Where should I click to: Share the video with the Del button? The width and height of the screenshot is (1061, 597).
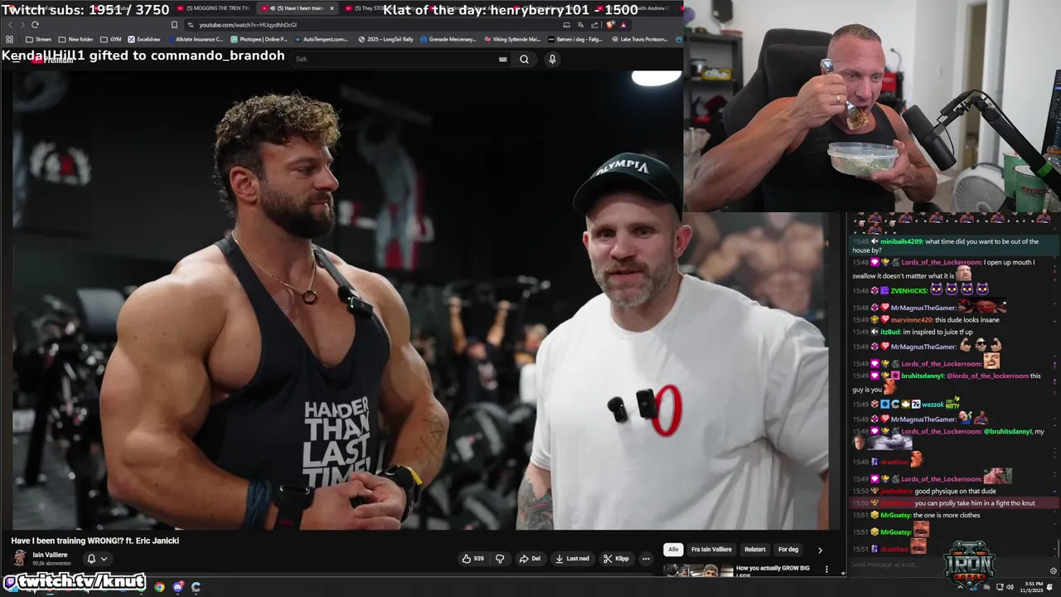coord(530,559)
